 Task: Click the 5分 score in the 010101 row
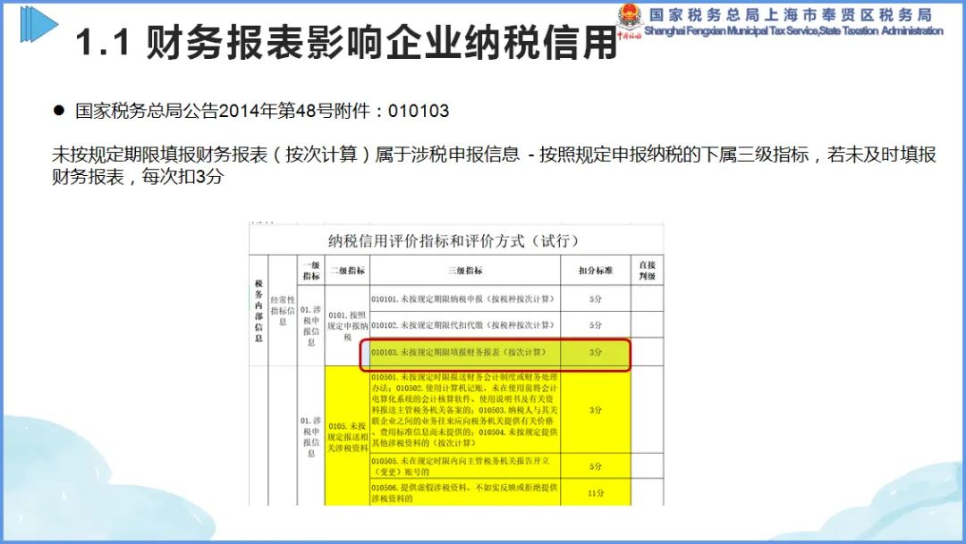click(595, 298)
